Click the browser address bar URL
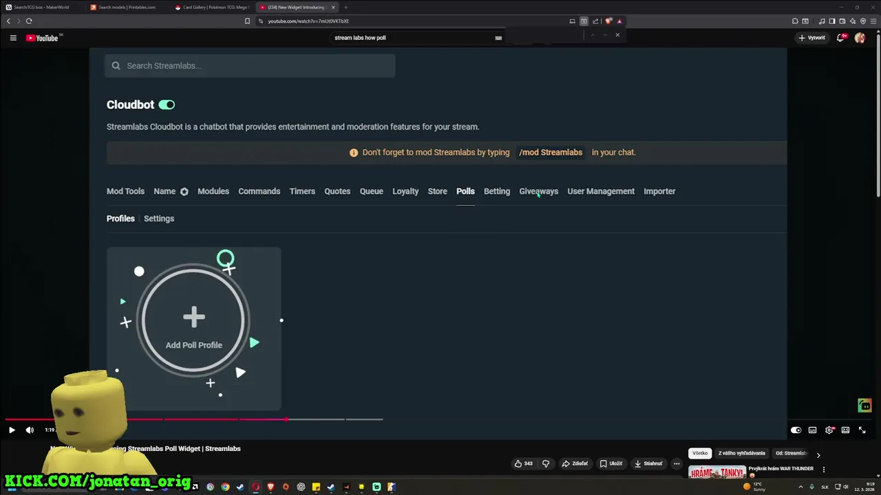Image resolution: width=881 pixels, height=495 pixels. pyautogui.click(x=308, y=21)
